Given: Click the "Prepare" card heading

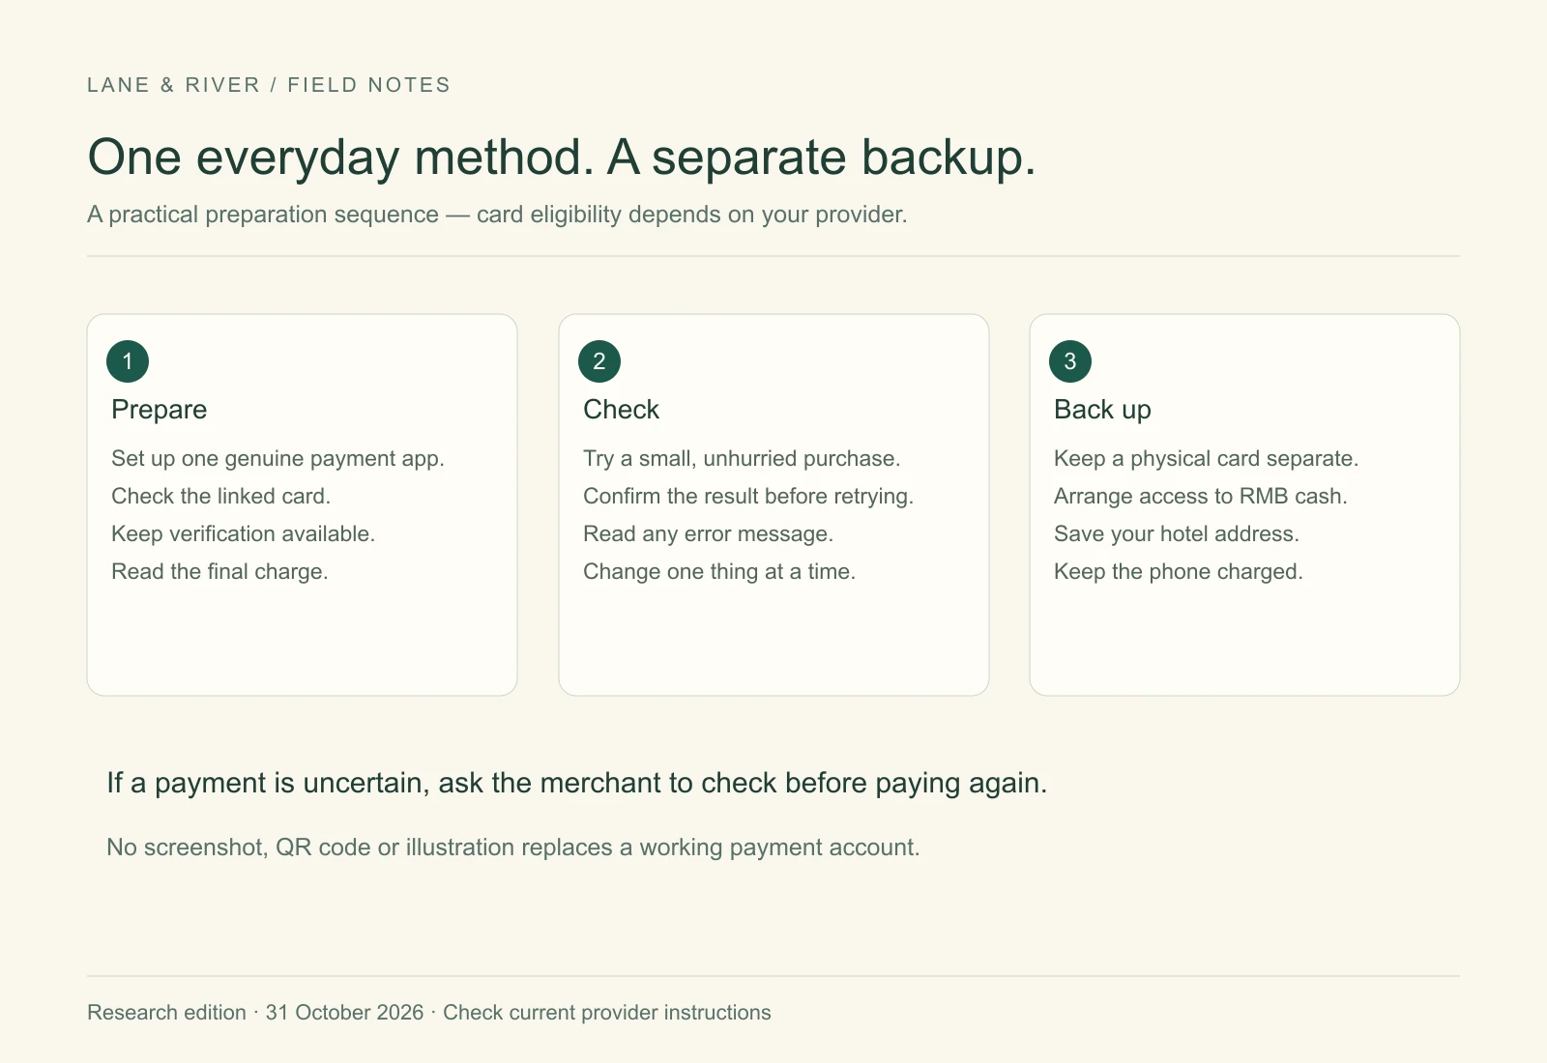Looking at the screenshot, I should click(160, 410).
